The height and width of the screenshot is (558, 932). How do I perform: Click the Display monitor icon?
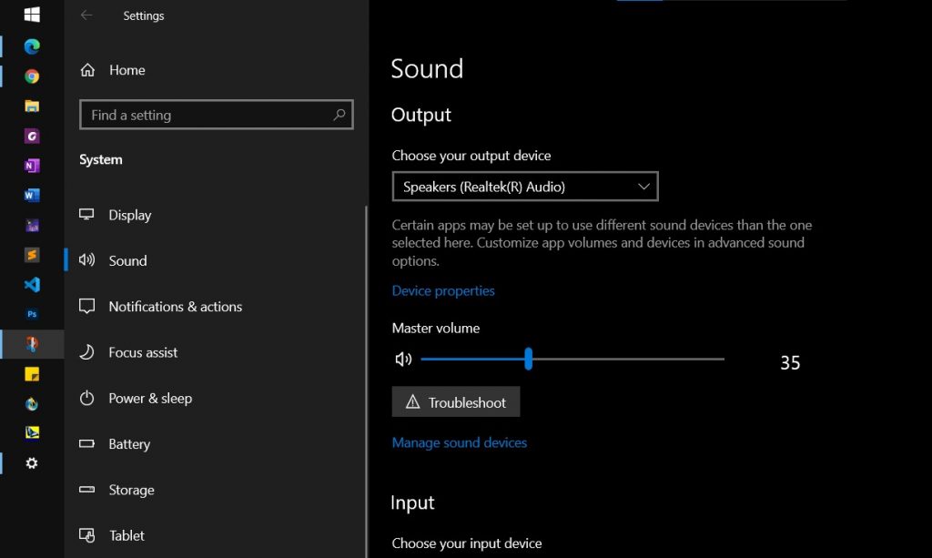click(86, 215)
